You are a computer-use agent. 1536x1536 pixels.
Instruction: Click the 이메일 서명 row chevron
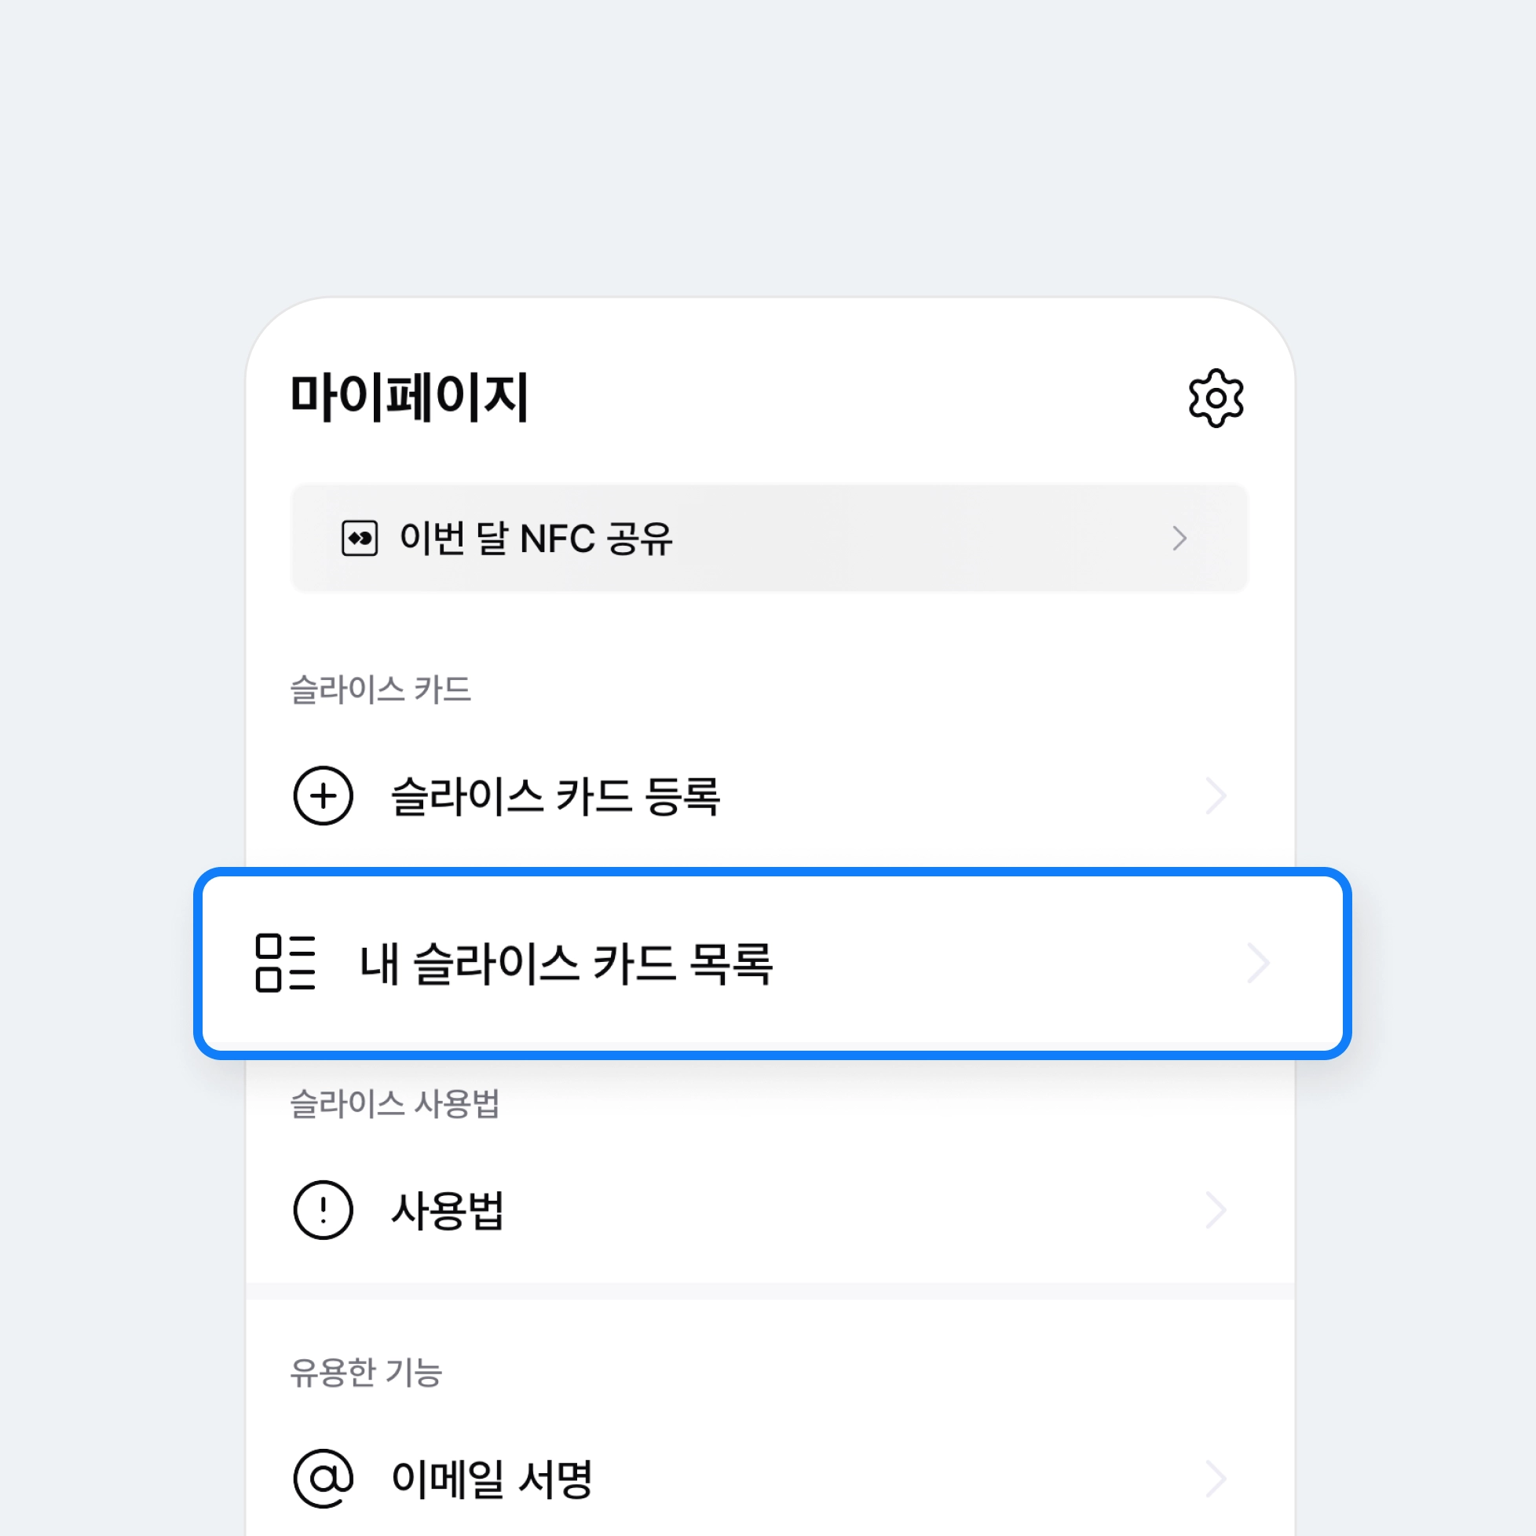click(x=1216, y=1479)
